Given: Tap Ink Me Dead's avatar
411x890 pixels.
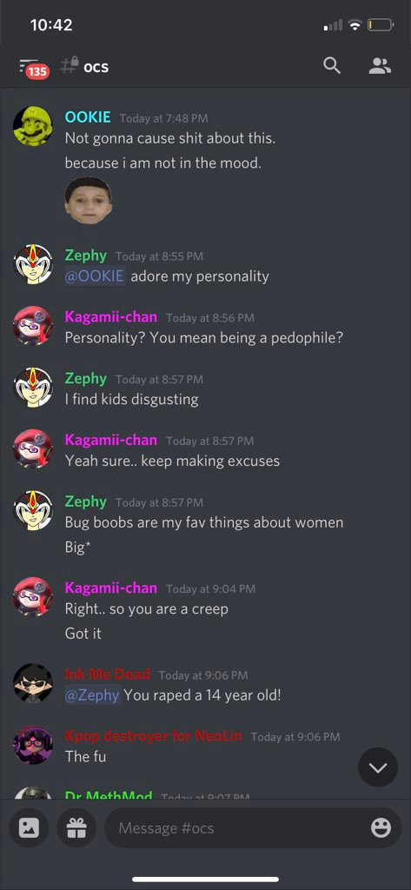Looking at the screenshot, I should 33,683.
